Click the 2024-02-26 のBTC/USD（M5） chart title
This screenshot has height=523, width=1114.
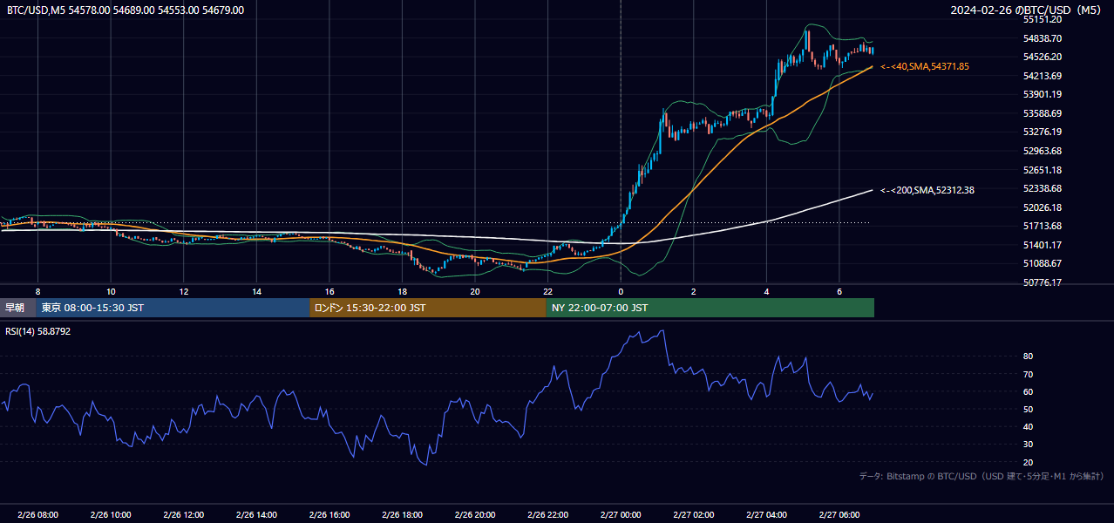click(x=1026, y=10)
